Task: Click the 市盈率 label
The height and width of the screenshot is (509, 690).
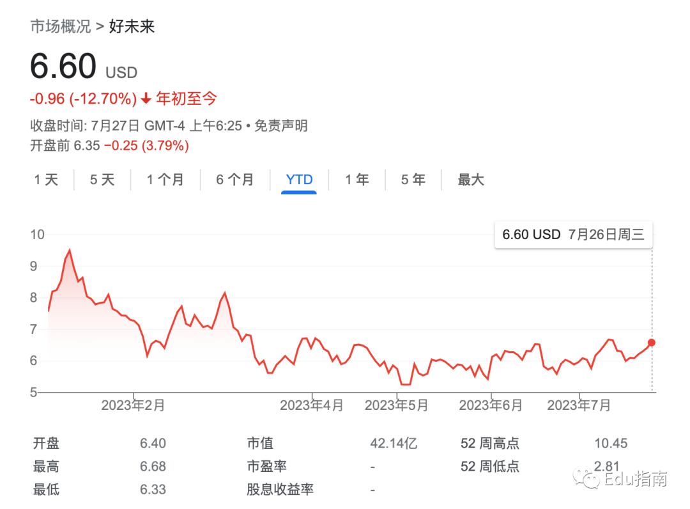Action: tap(266, 466)
